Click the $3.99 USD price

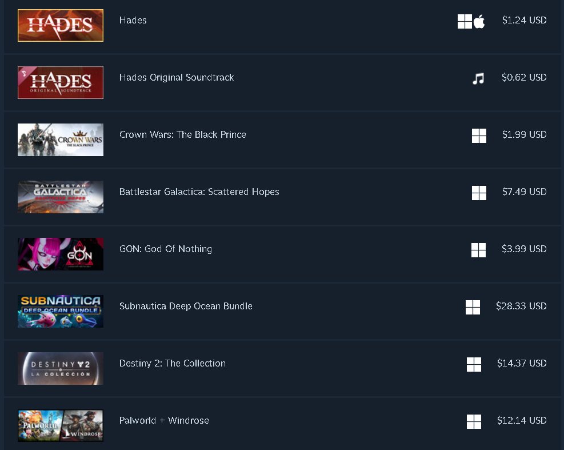coord(524,249)
